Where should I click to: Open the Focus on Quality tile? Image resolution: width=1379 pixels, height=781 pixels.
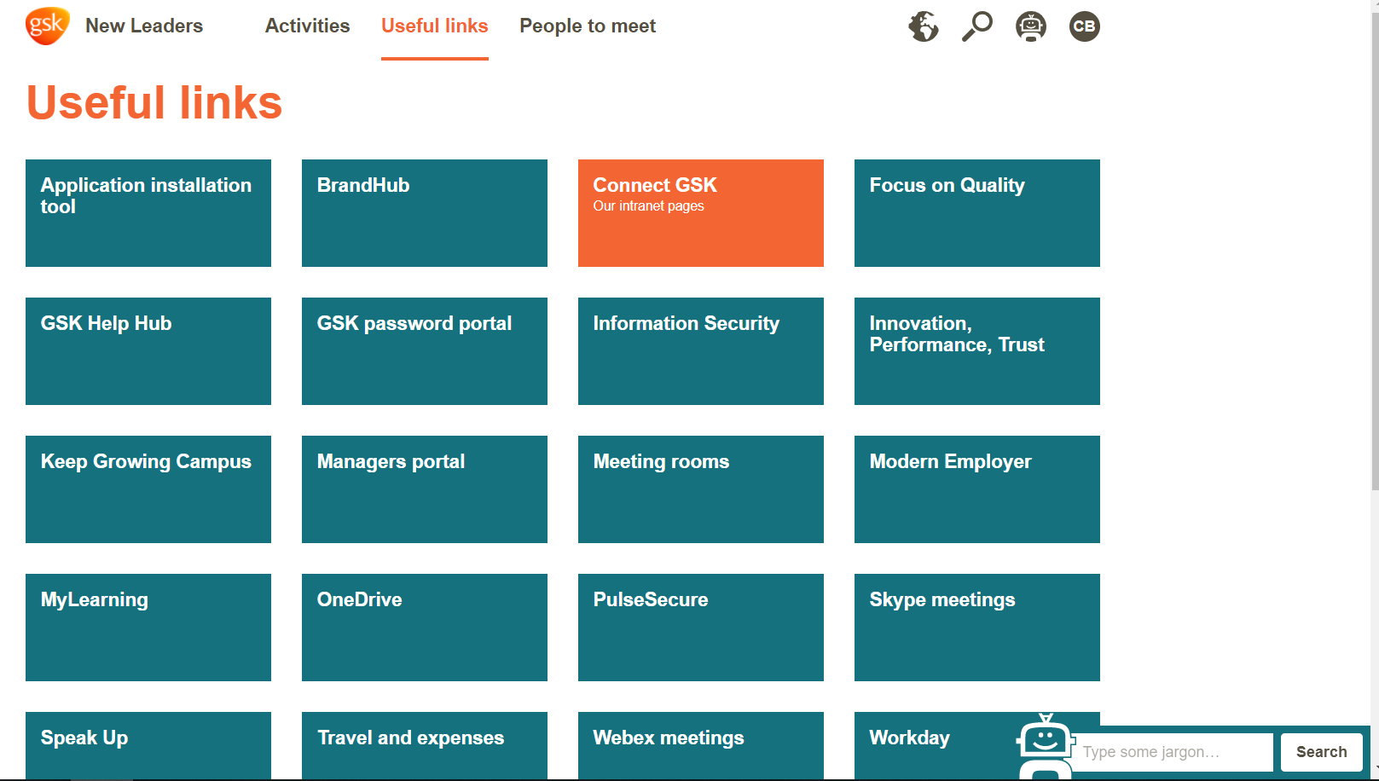pyautogui.click(x=977, y=213)
